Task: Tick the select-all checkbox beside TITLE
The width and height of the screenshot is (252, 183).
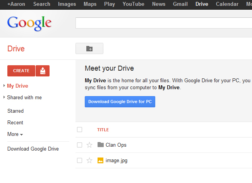Action: click(80, 129)
